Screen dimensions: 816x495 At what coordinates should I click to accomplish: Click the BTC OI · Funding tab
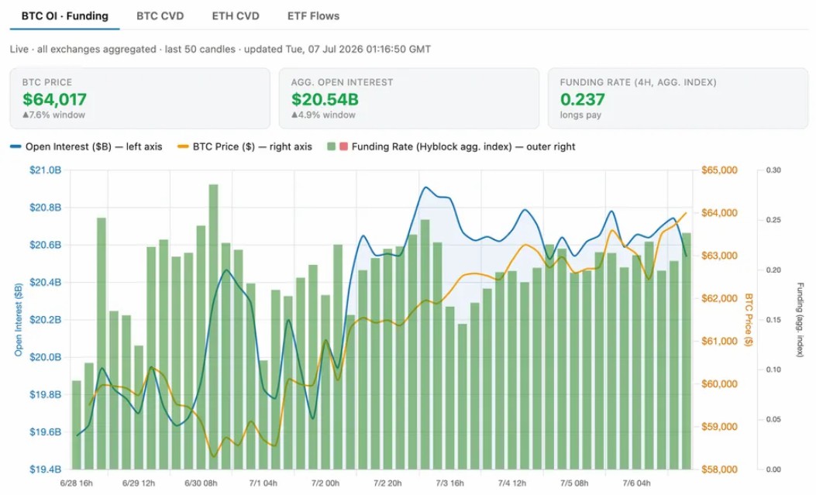point(65,16)
